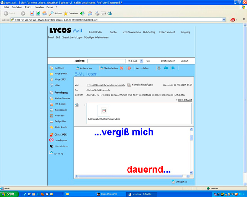This screenshot has height=197, width=247.
Task: Open the Ansicht menu
Action: pos(28,7)
